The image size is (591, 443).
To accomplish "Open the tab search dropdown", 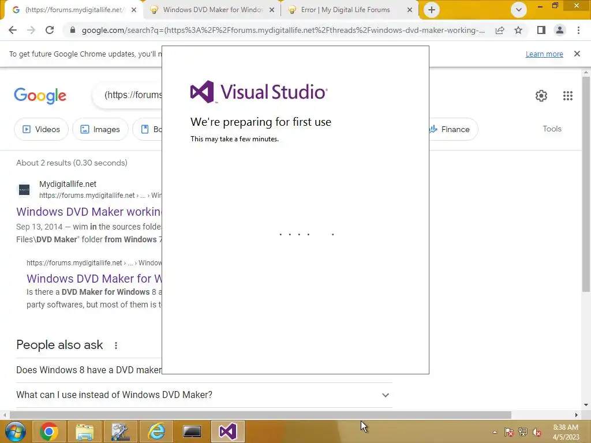I will [519, 10].
